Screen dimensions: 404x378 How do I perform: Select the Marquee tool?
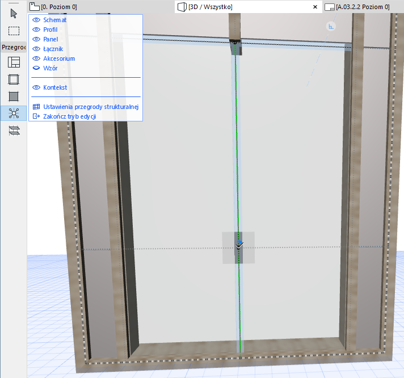[14, 31]
